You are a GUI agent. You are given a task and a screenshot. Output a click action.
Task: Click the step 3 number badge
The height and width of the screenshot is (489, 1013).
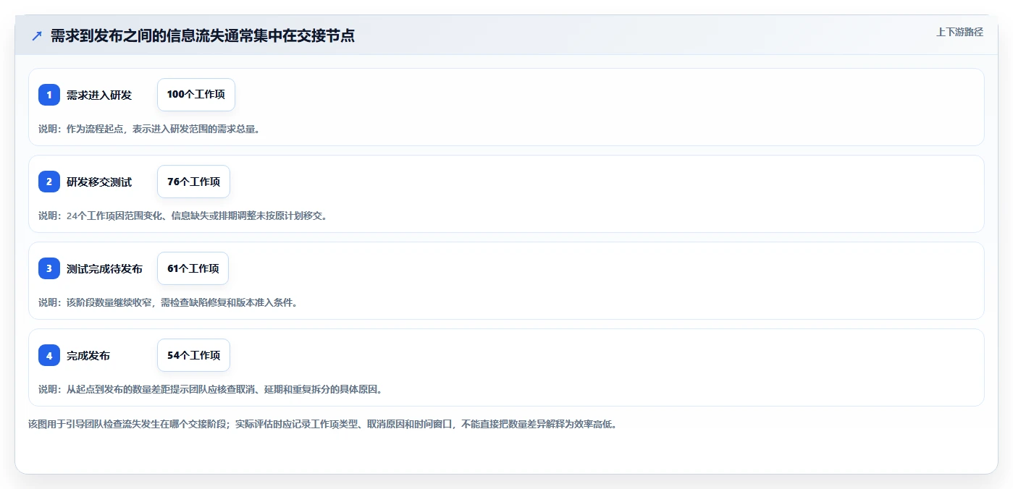pyautogui.click(x=49, y=268)
